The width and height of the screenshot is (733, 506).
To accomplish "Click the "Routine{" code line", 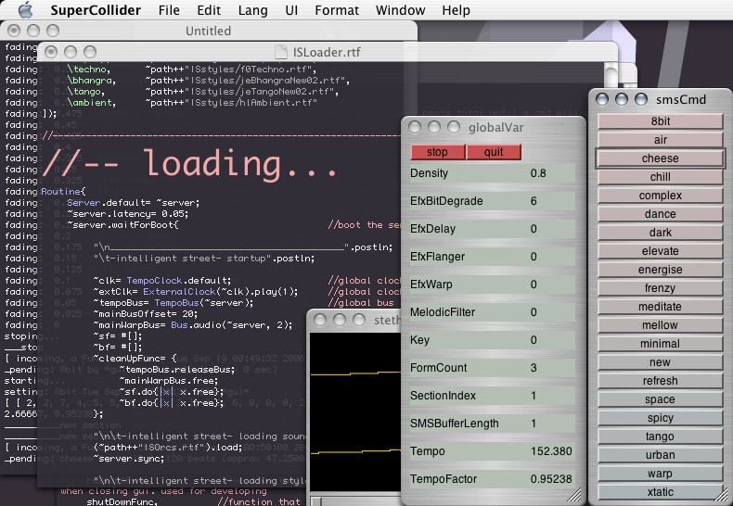I will [x=64, y=192].
